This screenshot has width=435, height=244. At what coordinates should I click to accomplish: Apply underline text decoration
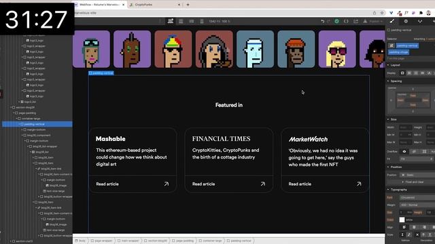point(430,235)
